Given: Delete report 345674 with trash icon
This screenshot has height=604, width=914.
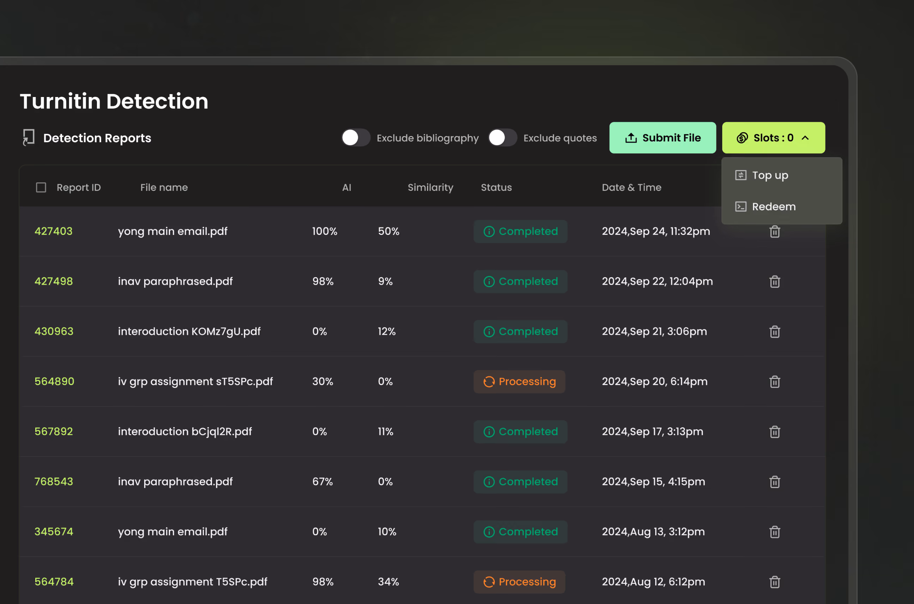Looking at the screenshot, I should 775,532.
